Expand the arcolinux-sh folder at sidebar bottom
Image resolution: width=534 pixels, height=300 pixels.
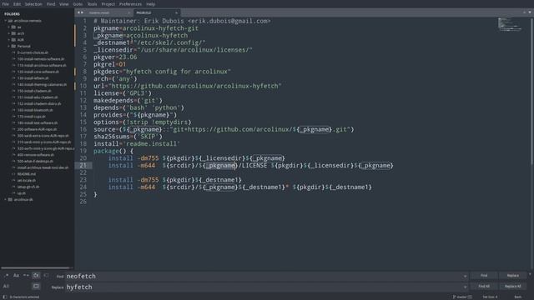pyautogui.click(x=6, y=199)
